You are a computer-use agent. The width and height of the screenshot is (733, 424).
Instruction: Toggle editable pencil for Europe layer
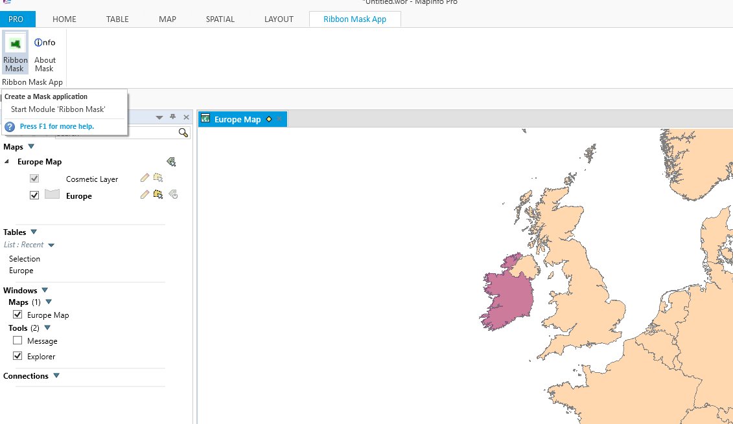pos(145,194)
